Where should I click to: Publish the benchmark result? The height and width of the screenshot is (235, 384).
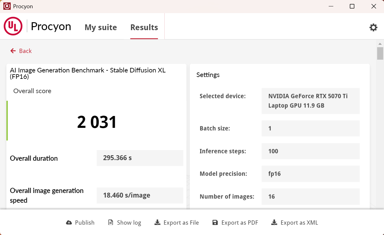coord(80,223)
